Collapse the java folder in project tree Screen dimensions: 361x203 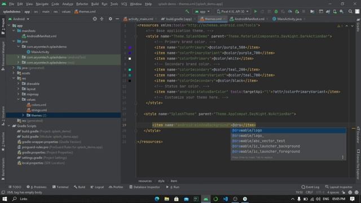(x=14, y=41)
